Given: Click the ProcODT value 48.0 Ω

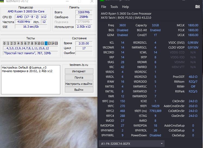Looking at the screenshot, I should [x=193, y=77].
